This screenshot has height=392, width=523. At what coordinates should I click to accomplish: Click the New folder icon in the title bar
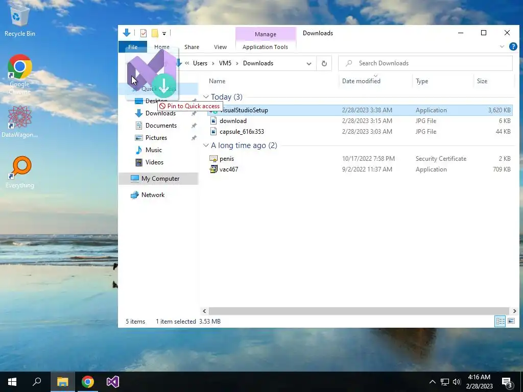155,33
